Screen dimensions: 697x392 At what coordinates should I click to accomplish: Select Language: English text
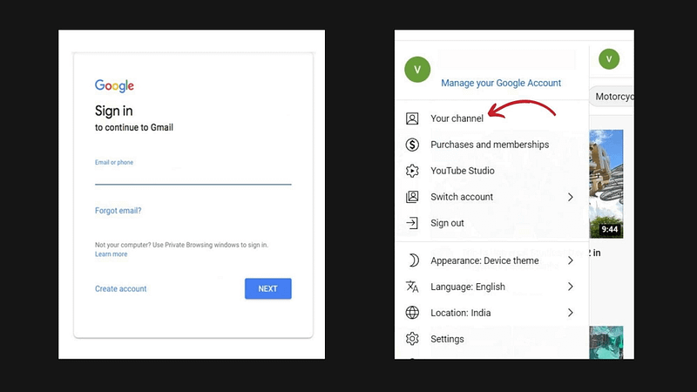[468, 287]
